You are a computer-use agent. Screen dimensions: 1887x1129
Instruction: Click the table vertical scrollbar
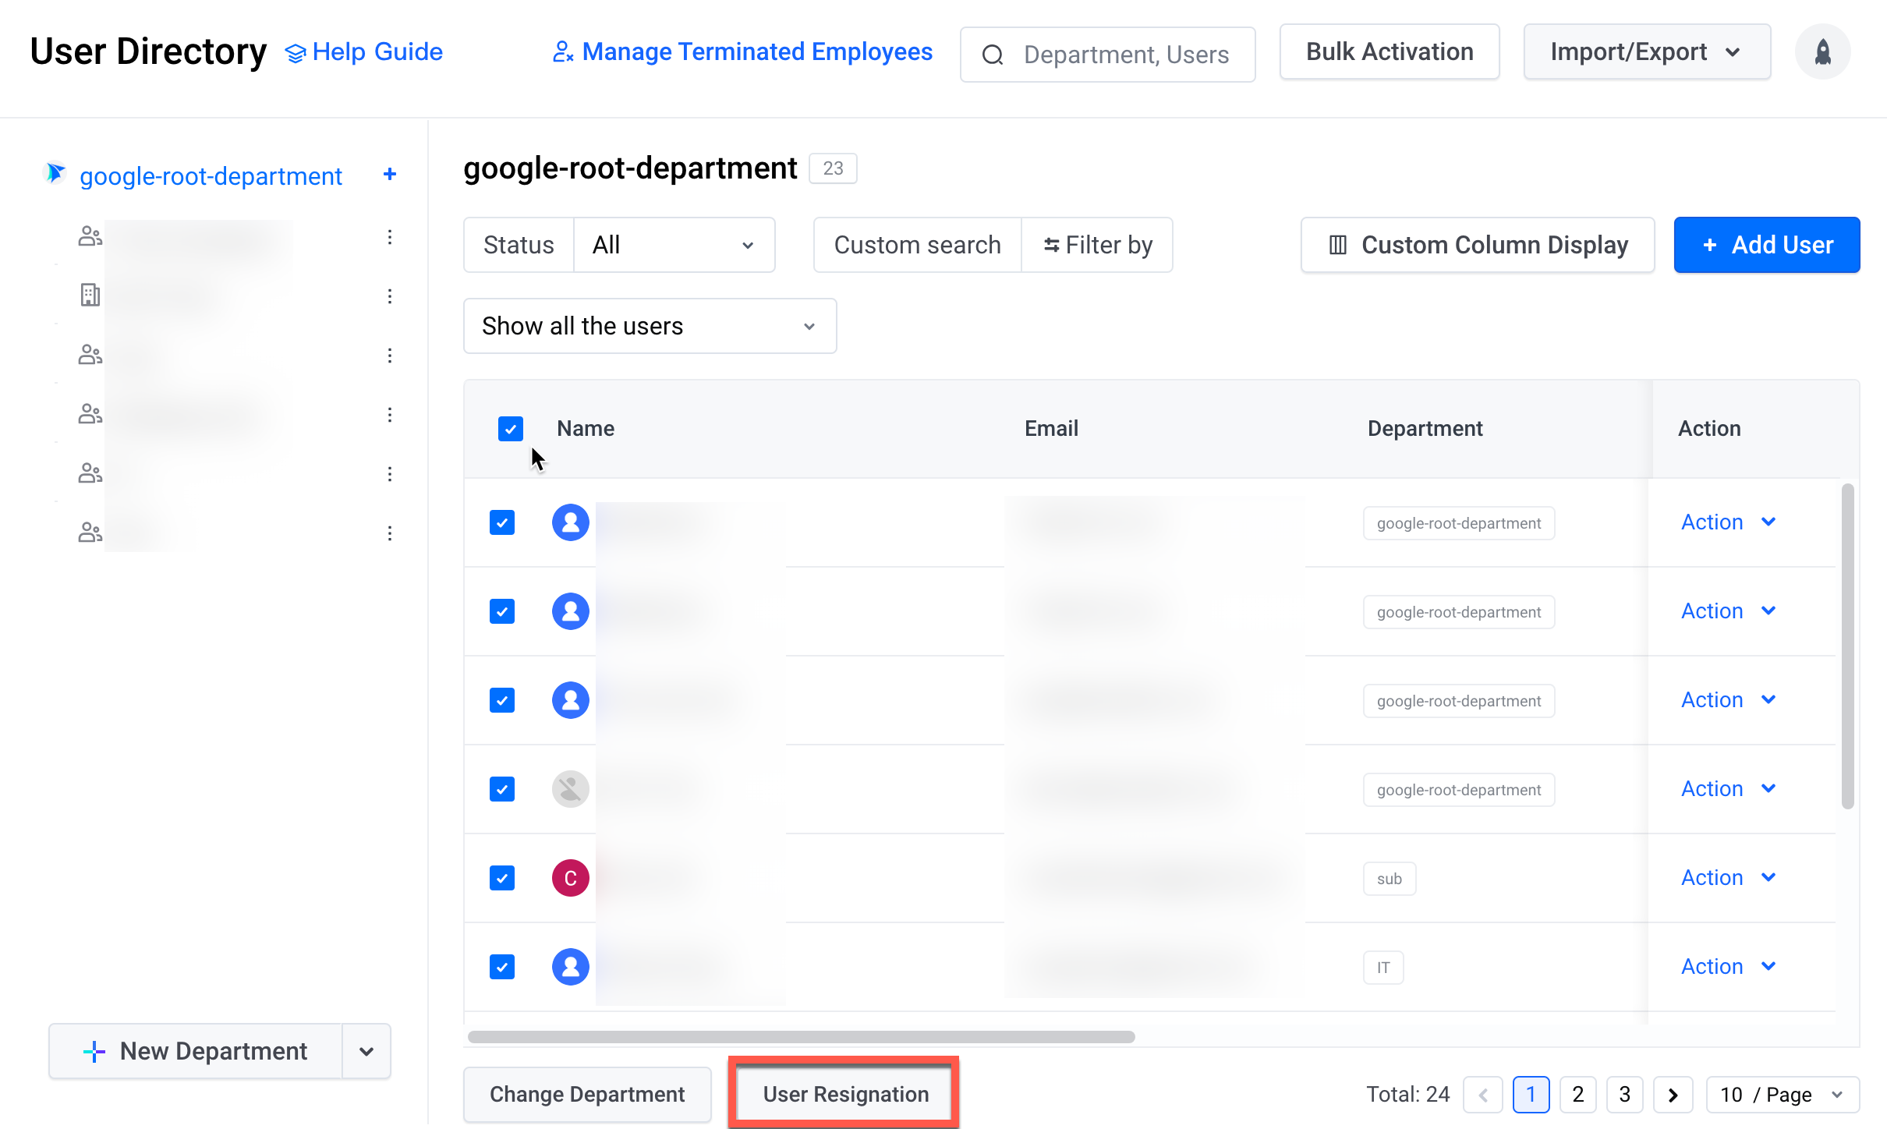point(1847,646)
